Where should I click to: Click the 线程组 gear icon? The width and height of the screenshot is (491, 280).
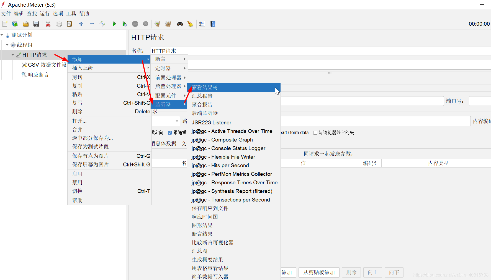pyautogui.click(x=13, y=45)
